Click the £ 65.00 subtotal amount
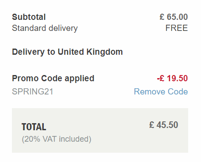Viewport: 201px width, 162px height. pos(174,17)
